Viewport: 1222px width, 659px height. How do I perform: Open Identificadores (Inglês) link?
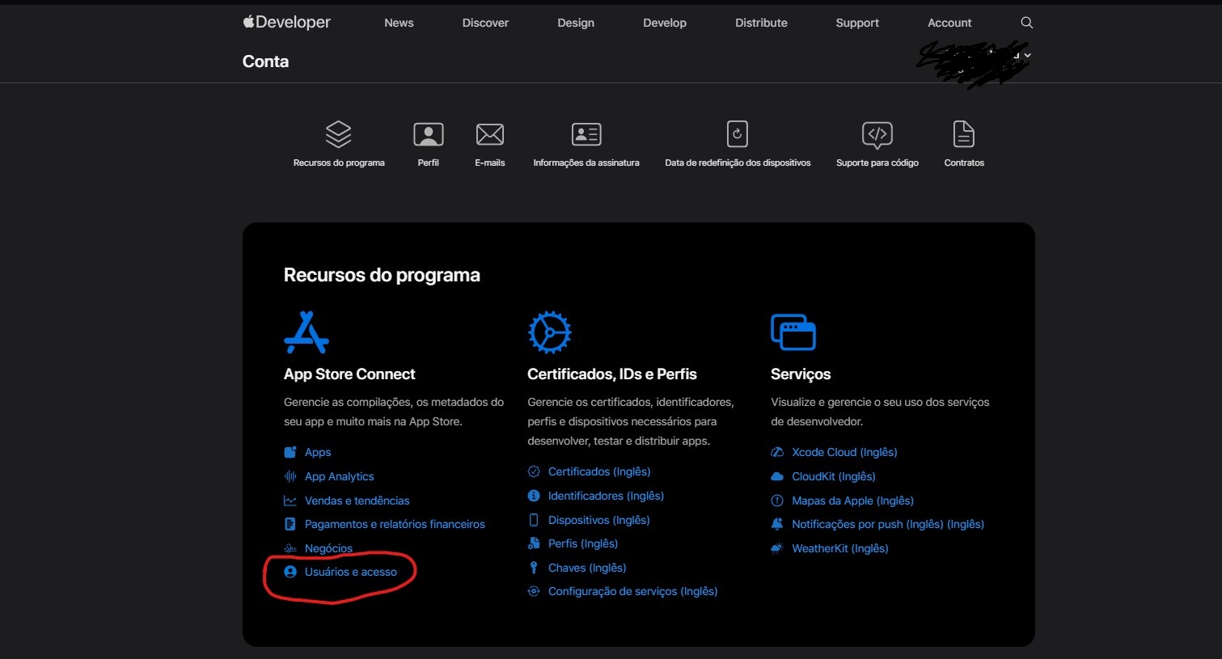click(x=606, y=496)
